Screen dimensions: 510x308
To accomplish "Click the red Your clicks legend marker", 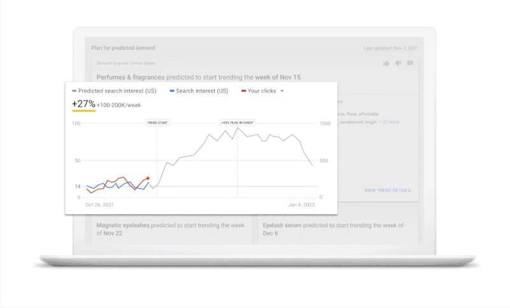I will coord(244,91).
